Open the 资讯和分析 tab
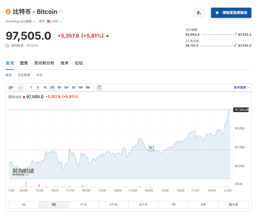257x213 pixels. [x=44, y=63]
